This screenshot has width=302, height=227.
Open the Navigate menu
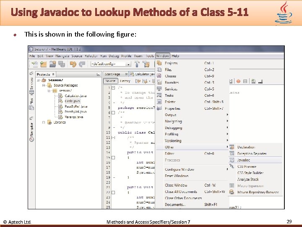(x=62, y=56)
